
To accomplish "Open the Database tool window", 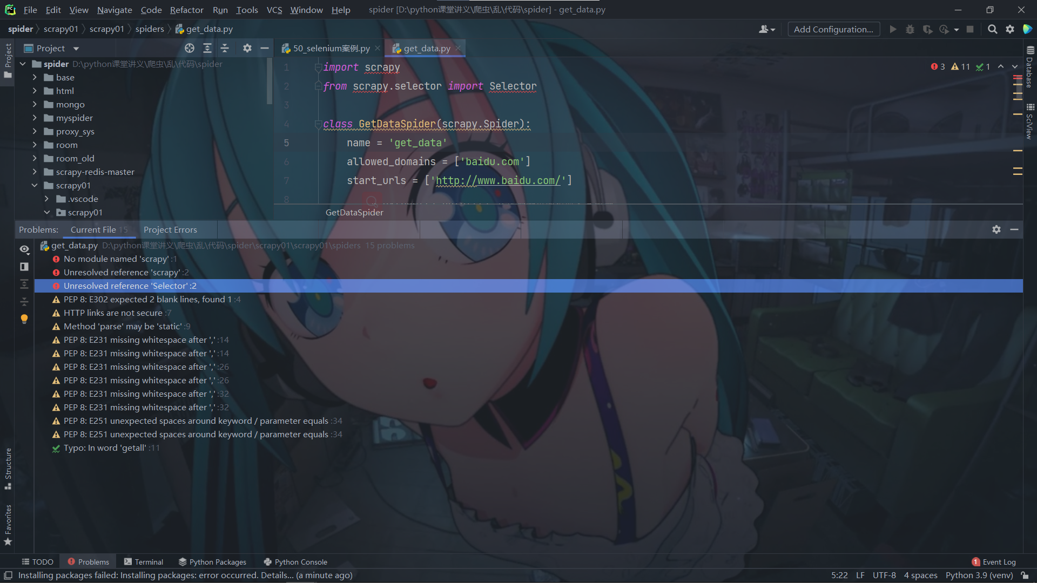I will [1029, 67].
